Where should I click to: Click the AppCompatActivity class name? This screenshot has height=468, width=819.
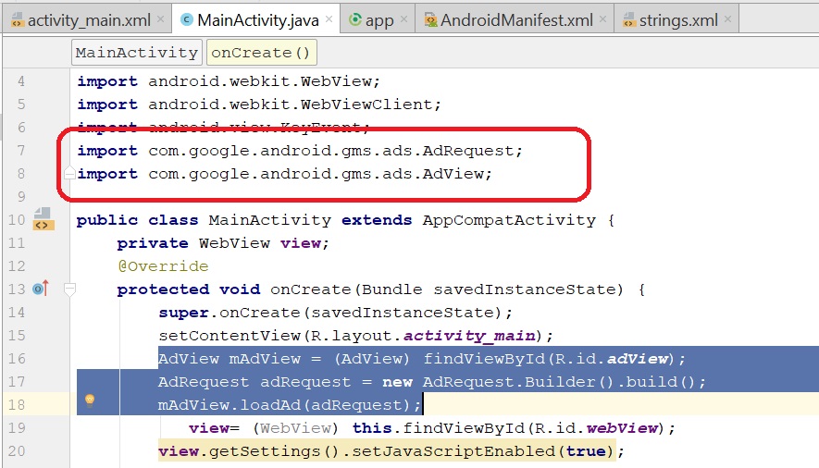[x=509, y=220]
